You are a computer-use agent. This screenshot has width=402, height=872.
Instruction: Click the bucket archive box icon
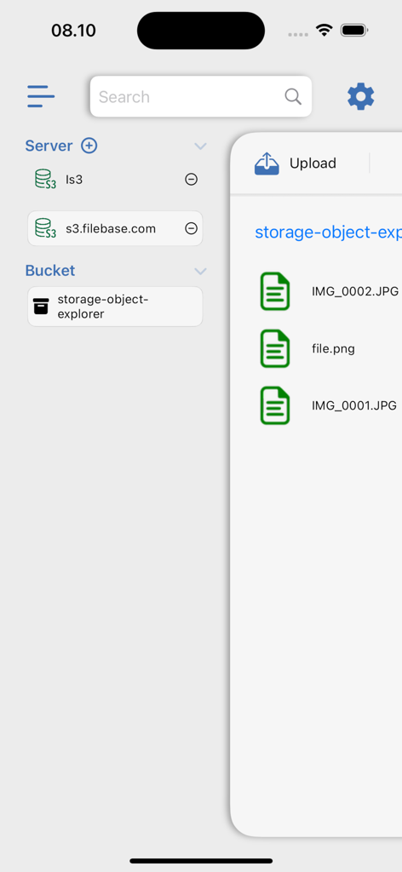[x=41, y=307]
